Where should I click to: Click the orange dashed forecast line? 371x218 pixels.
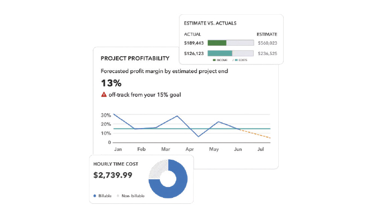[x=256, y=134]
